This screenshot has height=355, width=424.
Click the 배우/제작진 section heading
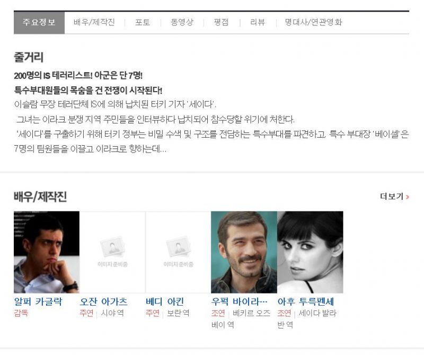40,197
